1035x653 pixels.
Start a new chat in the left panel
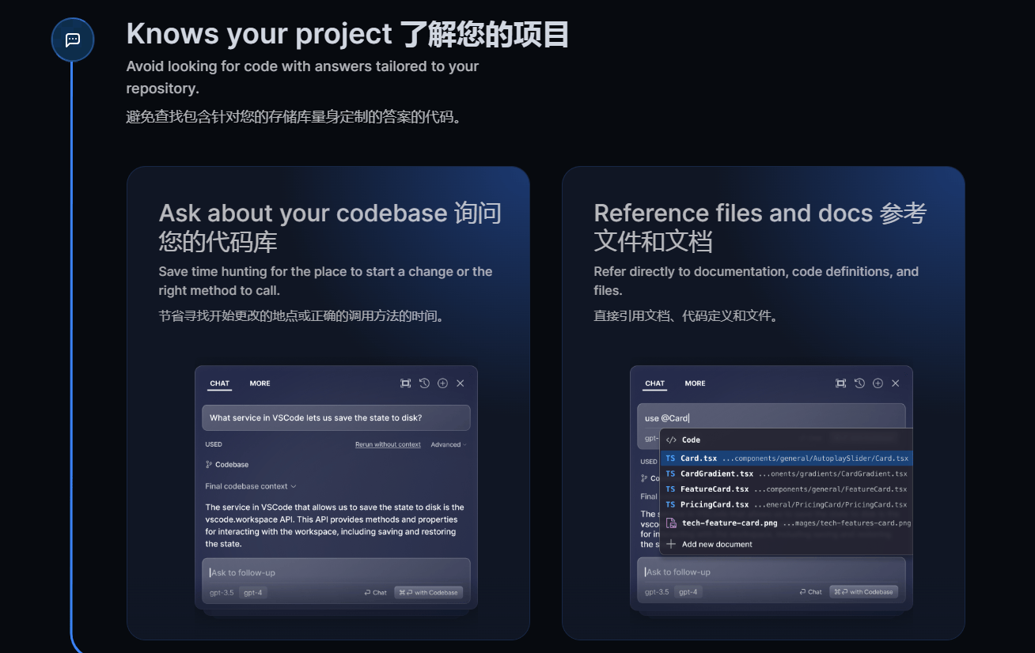coord(442,383)
